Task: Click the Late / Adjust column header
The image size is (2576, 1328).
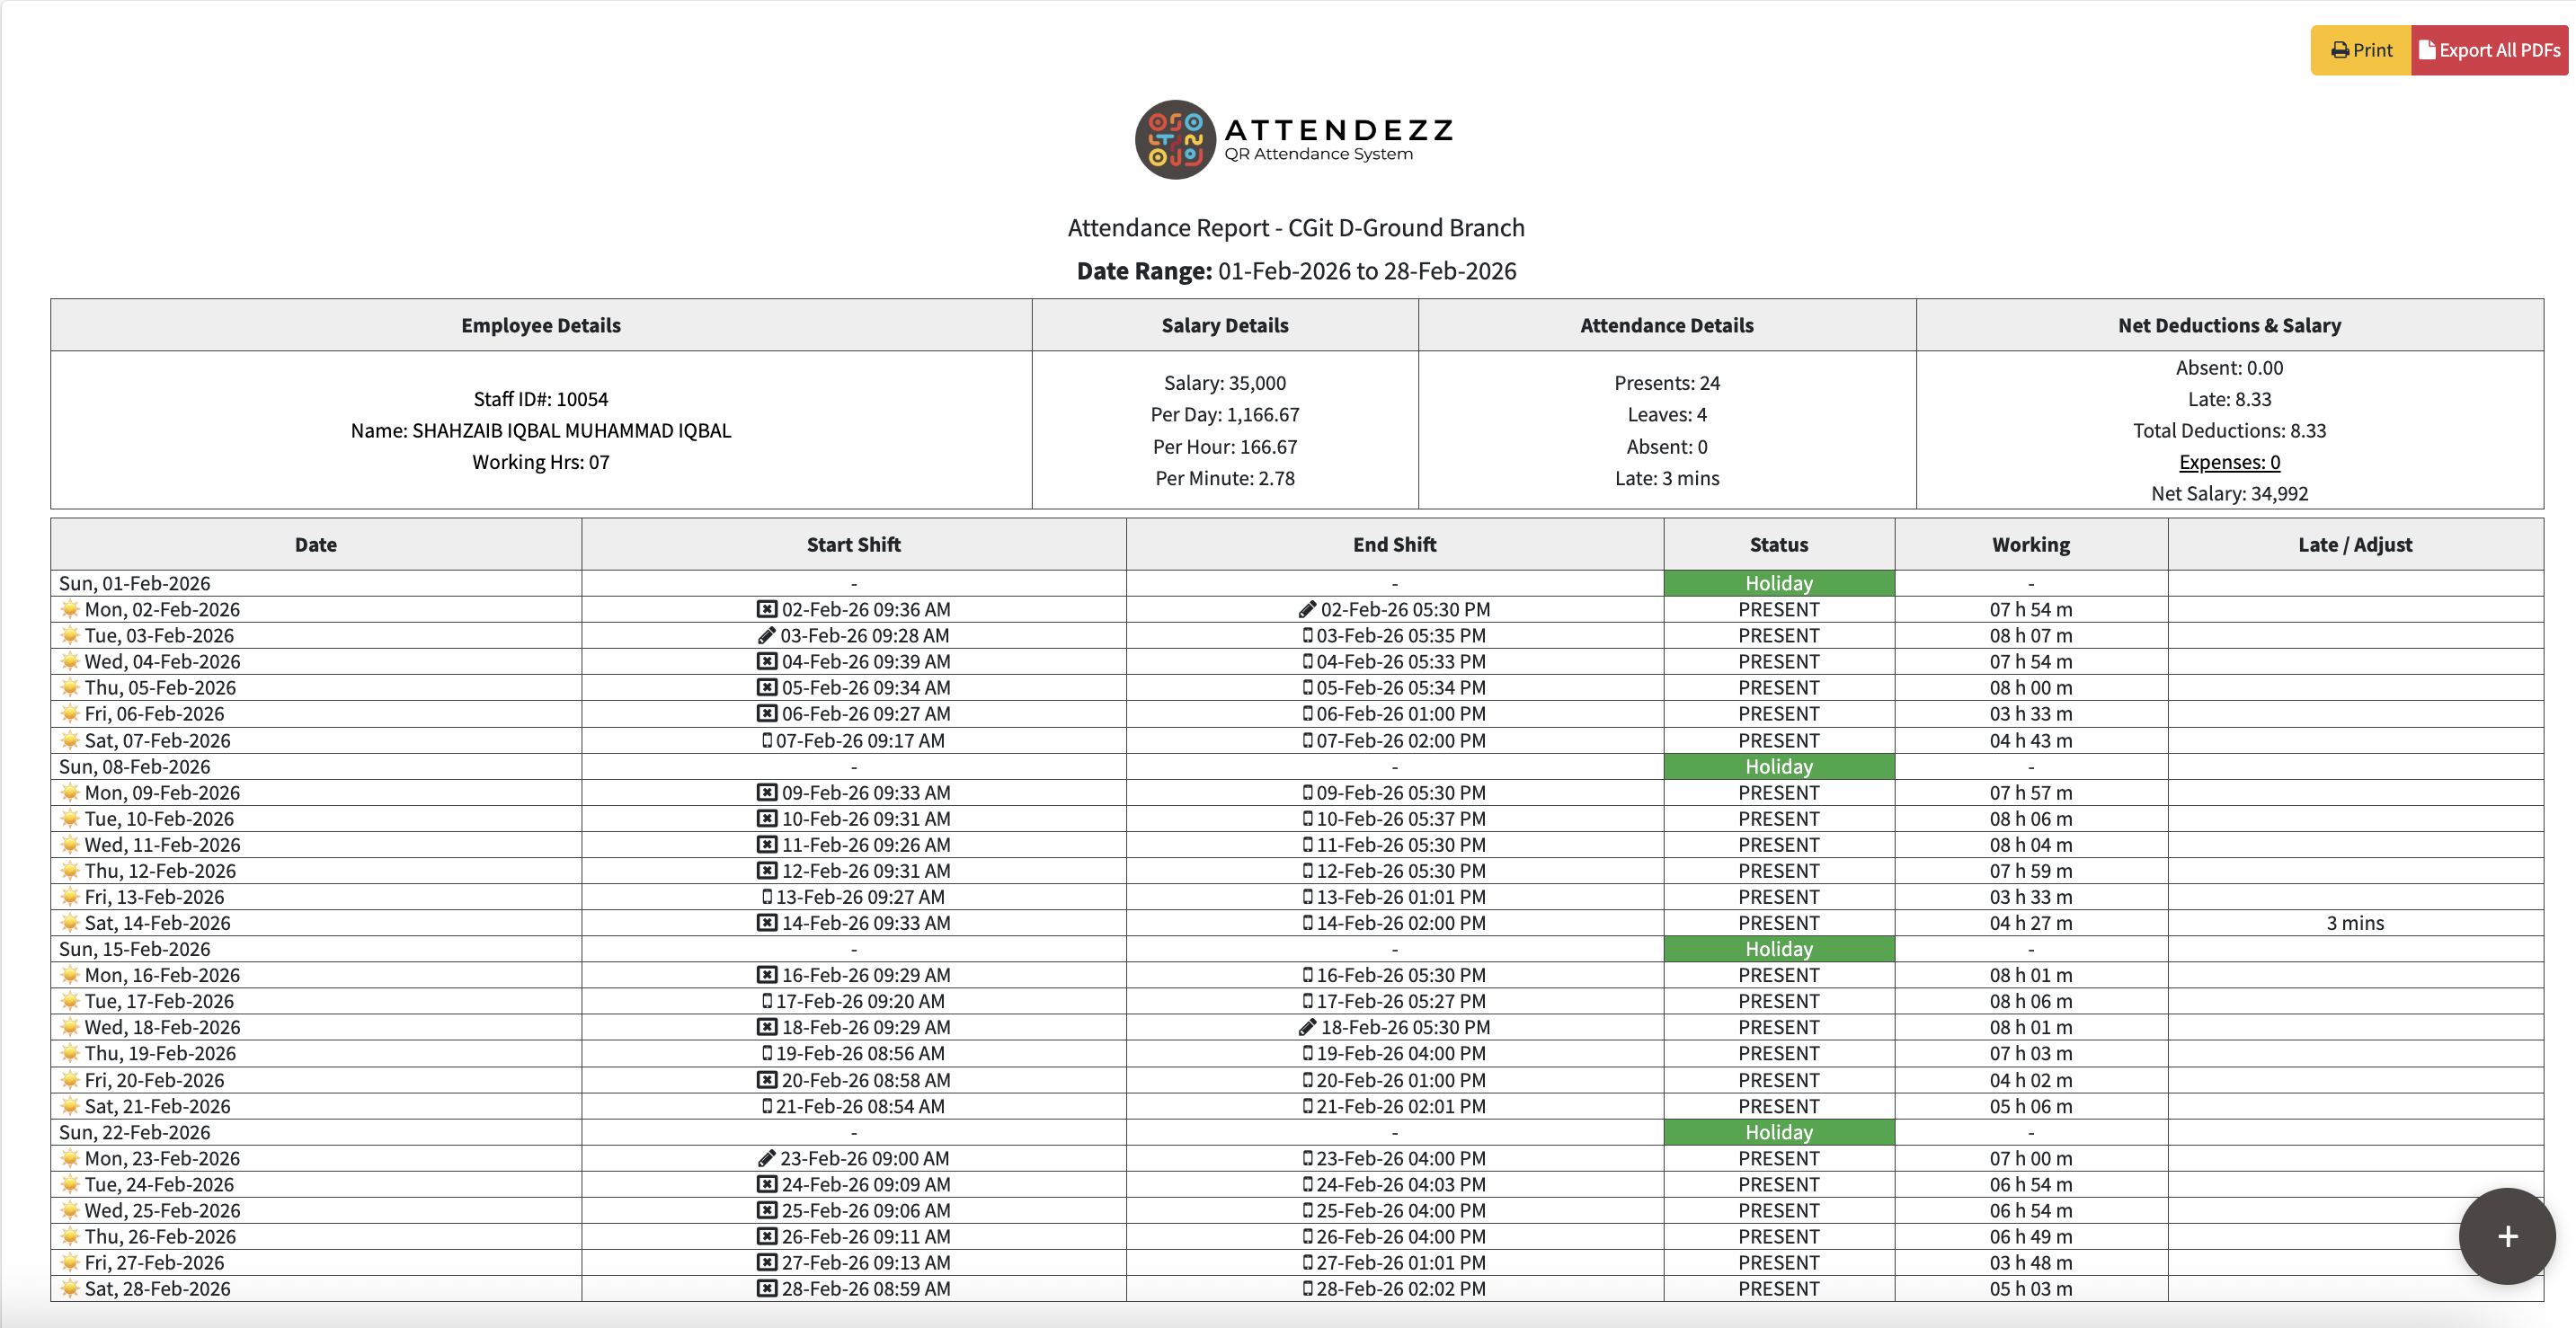Action: [x=2354, y=545]
